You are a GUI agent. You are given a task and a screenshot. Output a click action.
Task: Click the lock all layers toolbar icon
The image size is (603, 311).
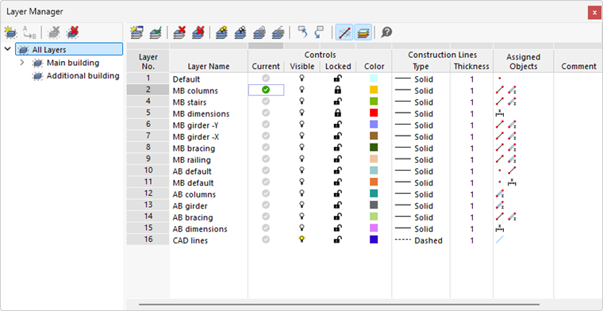pyautogui.click(x=259, y=33)
